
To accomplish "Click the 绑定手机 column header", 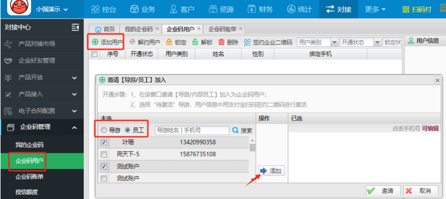I will (x=321, y=54).
